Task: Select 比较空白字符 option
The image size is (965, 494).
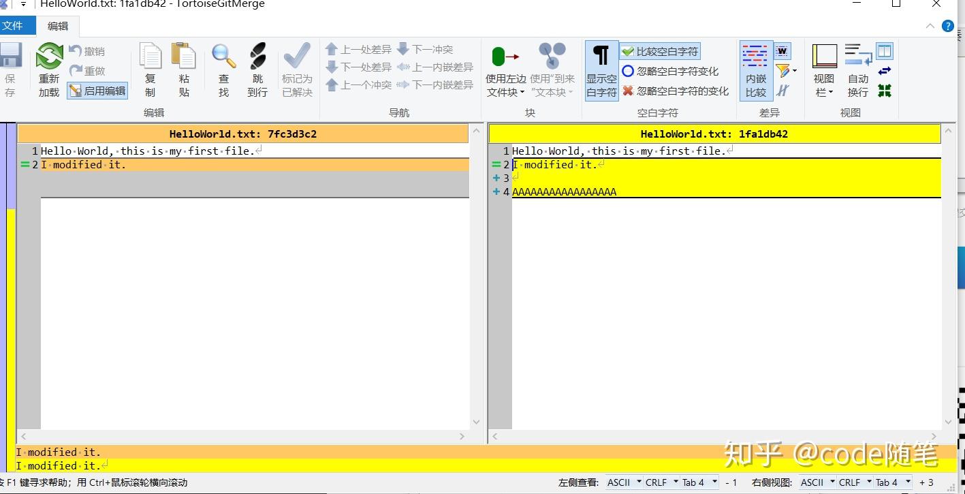Action: click(660, 51)
